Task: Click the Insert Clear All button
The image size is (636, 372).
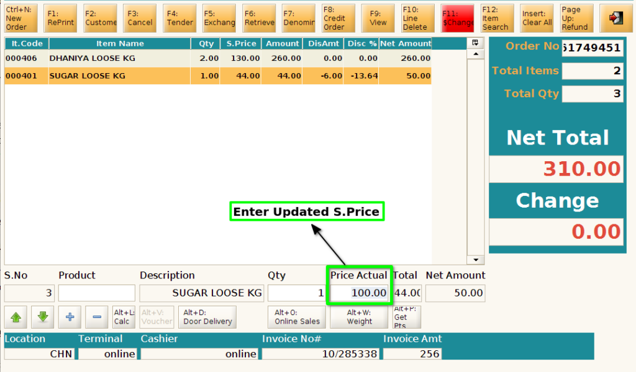Action: click(537, 18)
